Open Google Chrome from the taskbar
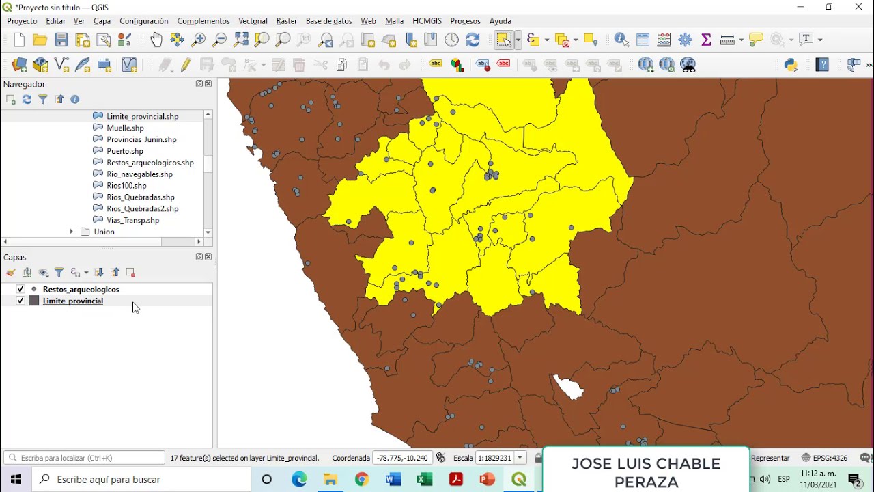Viewport: 874px width, 492px height. pos(362,480)
